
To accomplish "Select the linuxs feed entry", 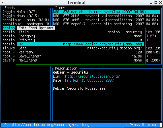I will click(x=9, y=48).
